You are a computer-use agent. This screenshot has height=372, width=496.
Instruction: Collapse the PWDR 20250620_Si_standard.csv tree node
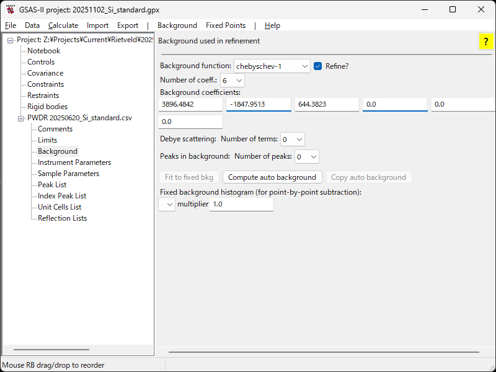point(21,118)
